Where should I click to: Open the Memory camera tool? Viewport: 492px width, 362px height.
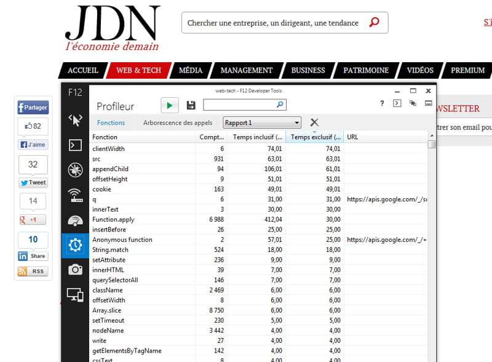(75, 269)
